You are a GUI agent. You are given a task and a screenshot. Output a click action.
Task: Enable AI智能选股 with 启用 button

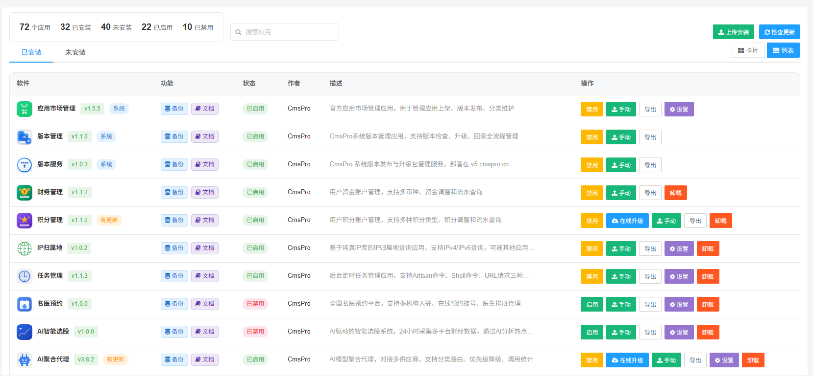coord(592,332)
